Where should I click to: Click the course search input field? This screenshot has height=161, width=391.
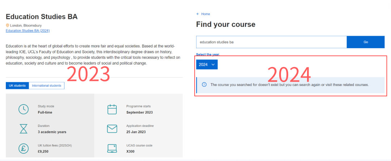coord(271,42)
